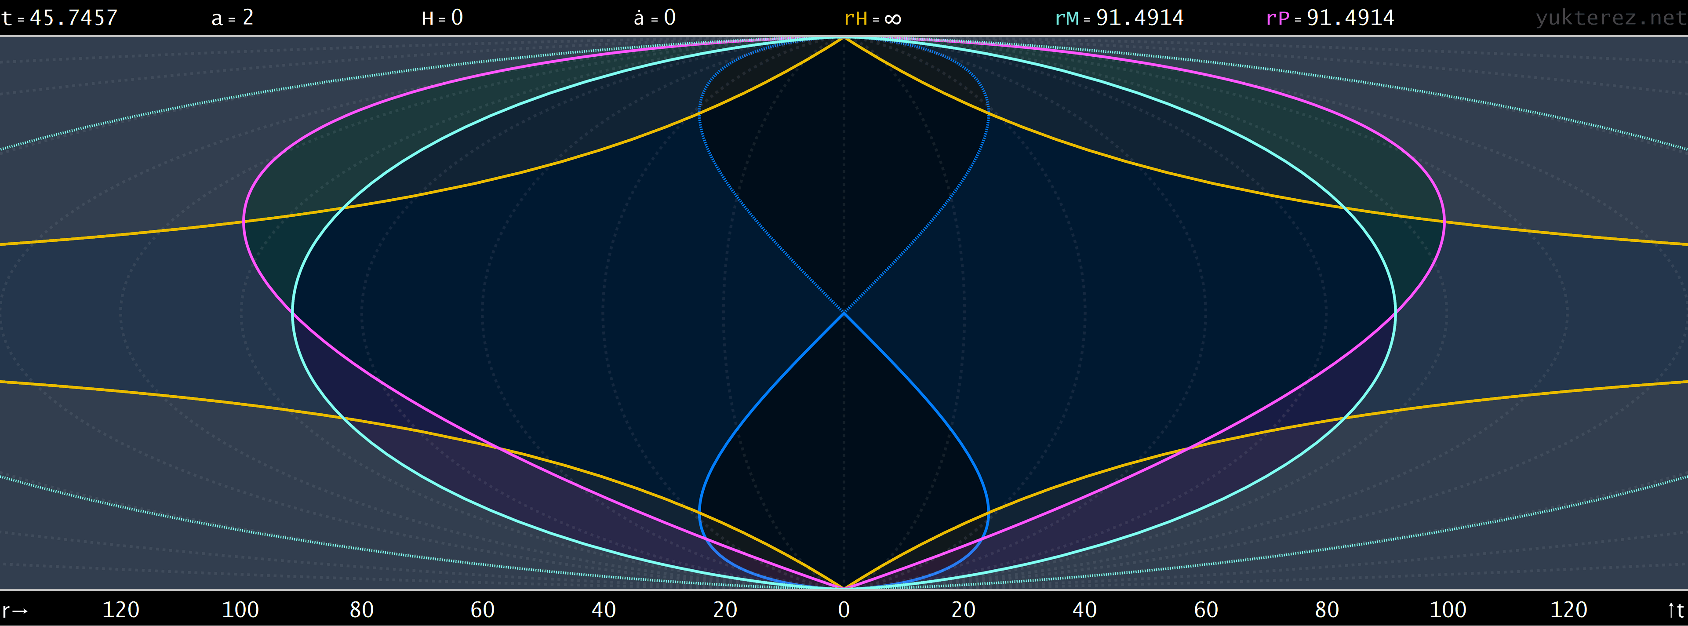Click the yukterez.net link text
The width and height of the screenshot is (1688, 626).
pos(1611,18)
